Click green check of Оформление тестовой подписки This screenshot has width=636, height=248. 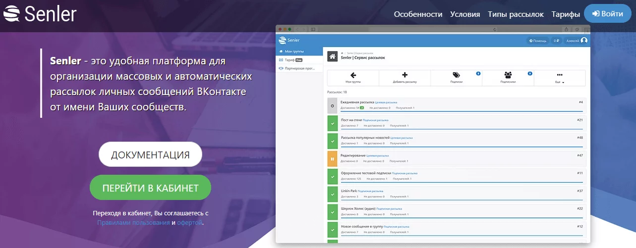click(x=332, y=177)
